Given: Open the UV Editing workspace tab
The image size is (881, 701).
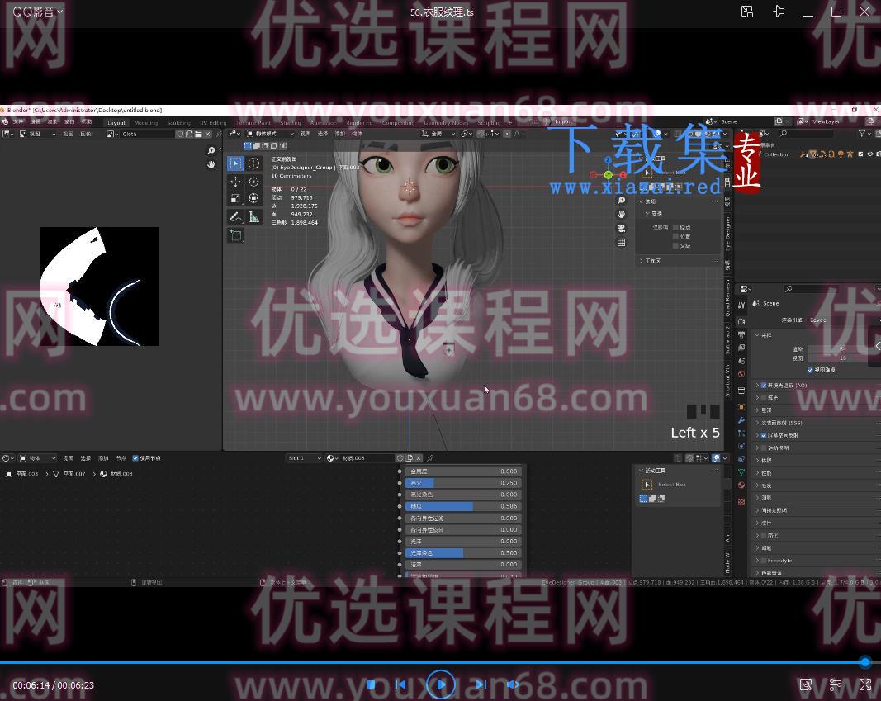Looking at the screenshot, I should click(213, 122).
